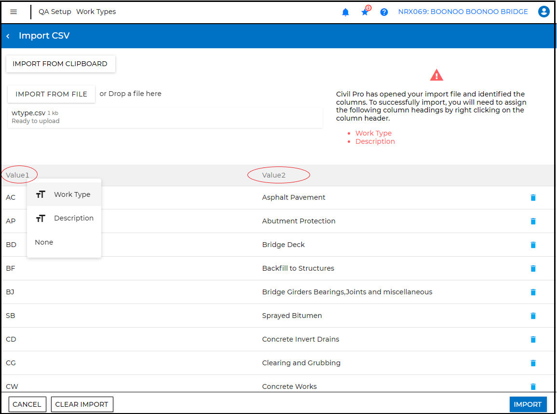This screenshot has width=557, height=414.
Task: Go back using the Import CSV chevron
Action: [8, 36]
